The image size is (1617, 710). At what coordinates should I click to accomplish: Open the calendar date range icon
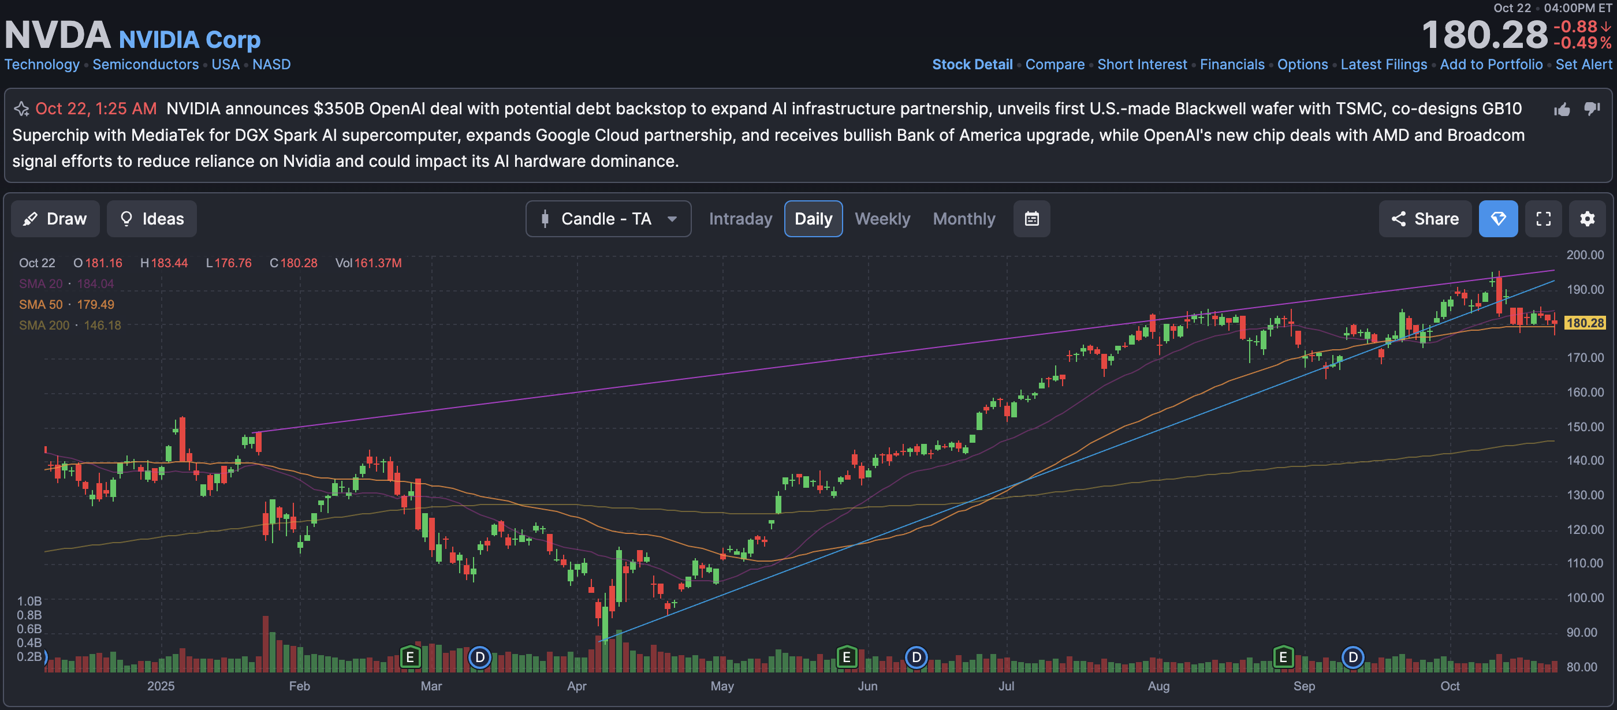1031,219
